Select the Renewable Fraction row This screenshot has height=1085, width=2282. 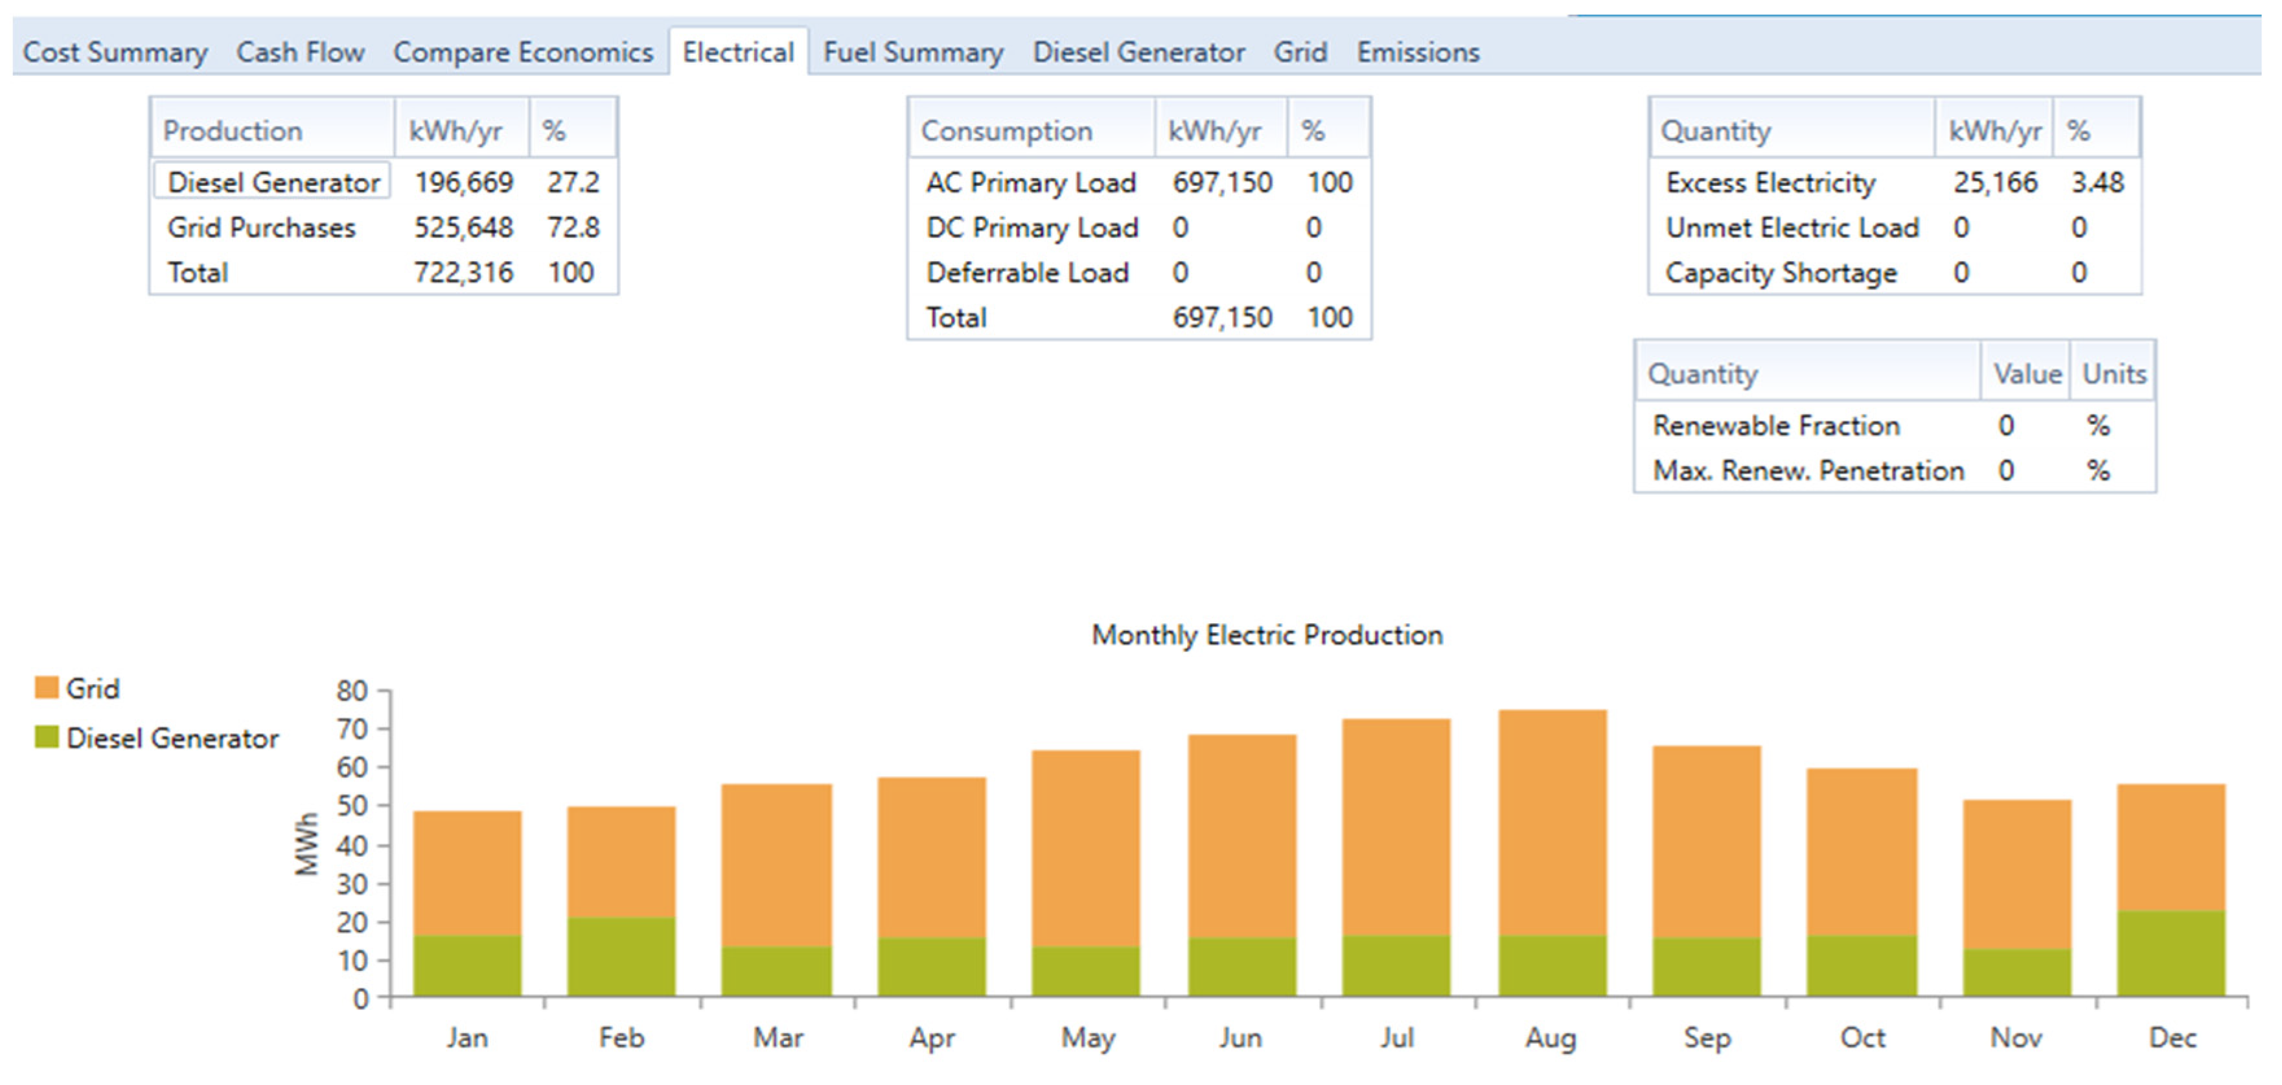1775,425
